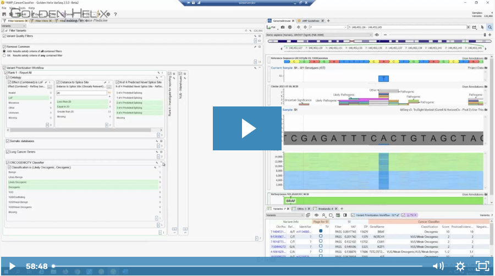Uncheck Variant Quality Filters
This screenshot has width=495, height=276.
point(4,36)
